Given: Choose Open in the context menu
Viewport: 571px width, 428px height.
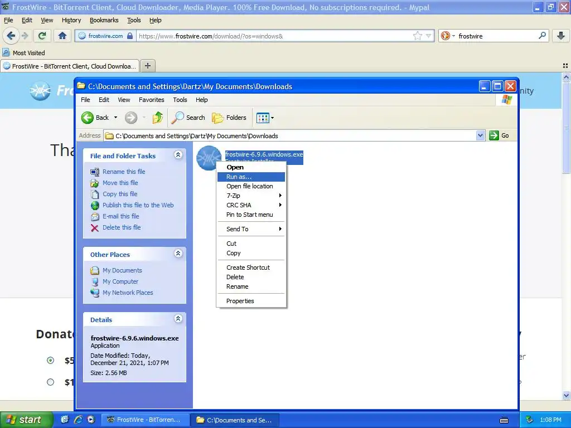Looking at the screenshot, I should 251,167.
